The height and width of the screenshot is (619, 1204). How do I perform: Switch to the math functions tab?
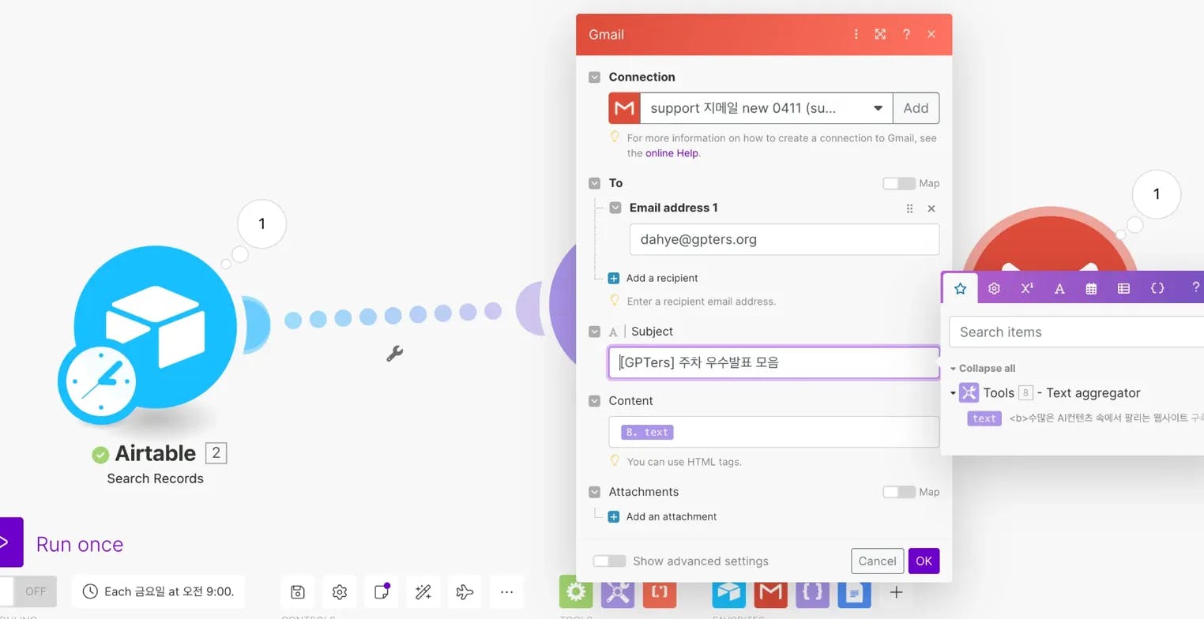(x=1027, y=288)
